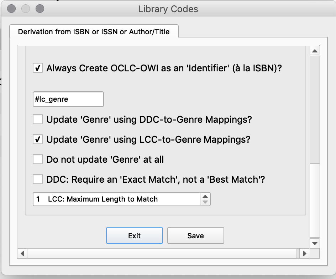Image resolution: width=336 pixels, height=279 pixels.
Task: Click the vertical scrollbar thumb
Action: tap(314, 107)
